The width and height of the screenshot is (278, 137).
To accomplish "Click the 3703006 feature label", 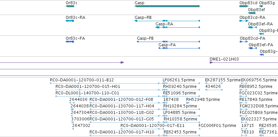I will (x=80, y=119).
